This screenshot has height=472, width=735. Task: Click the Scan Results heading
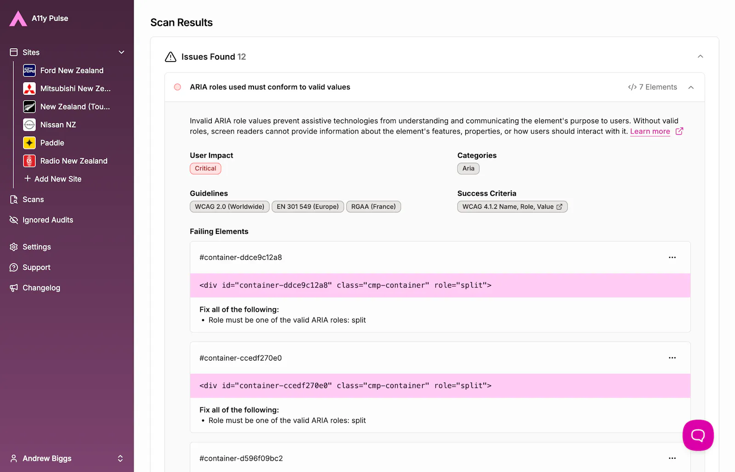coord(181,22)
